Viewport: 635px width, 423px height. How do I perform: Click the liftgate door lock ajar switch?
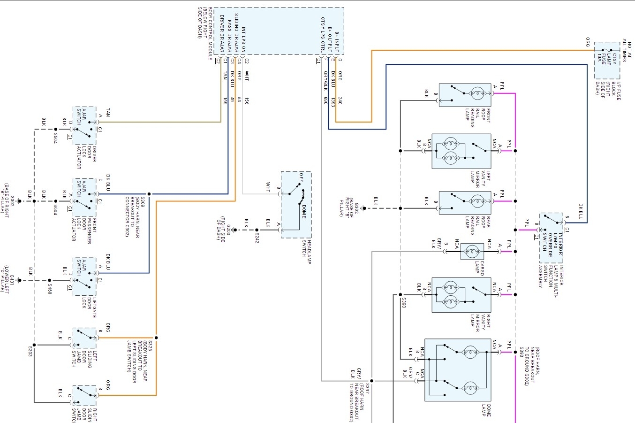[x=84, y=277]
